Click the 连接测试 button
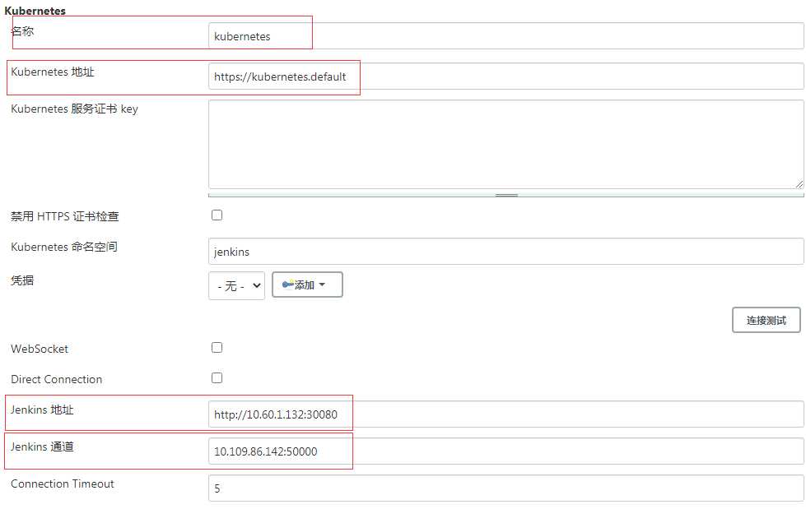Screen dimensions: 806x509 pos(766,320)
